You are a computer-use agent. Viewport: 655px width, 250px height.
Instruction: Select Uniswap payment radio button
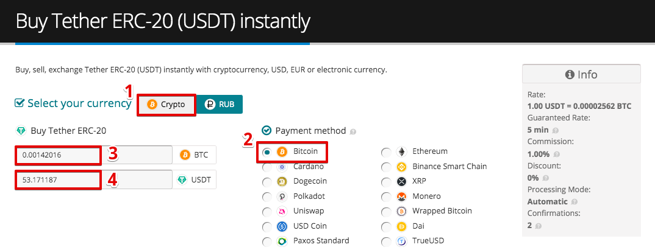pos(267,212)
